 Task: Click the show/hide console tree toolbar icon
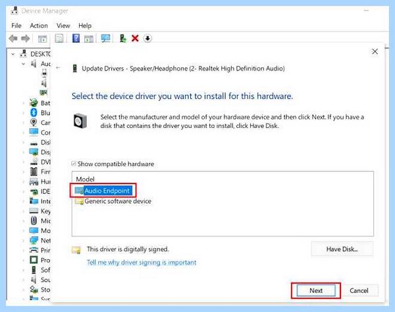pos(42,39)
